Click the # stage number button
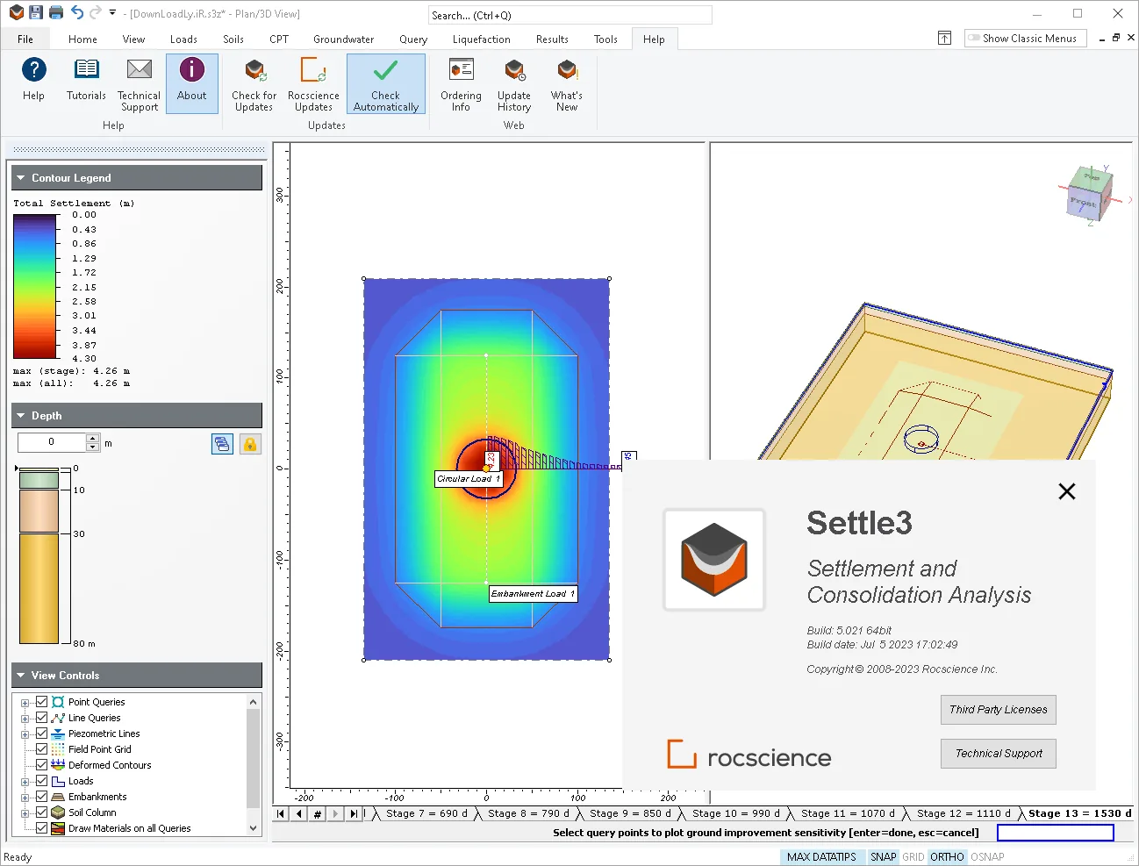 pos(318,813)
